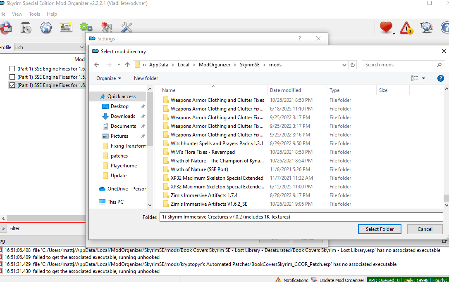
Task: Open the warning triangle Problems icon
Action: coord(406,28)
